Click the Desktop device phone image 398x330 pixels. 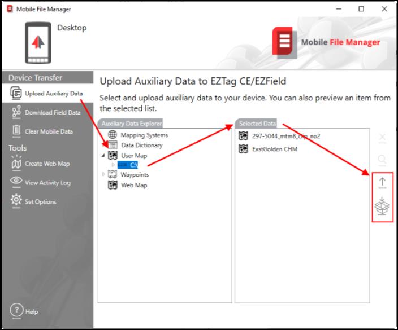(38, 42)
